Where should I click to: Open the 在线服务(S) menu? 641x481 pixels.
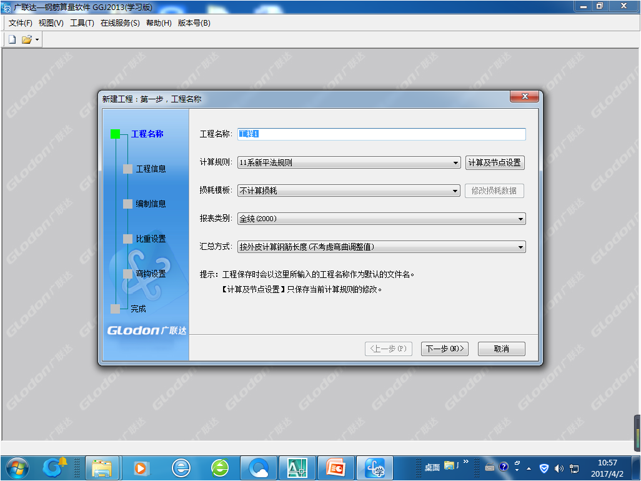(120, 23)
